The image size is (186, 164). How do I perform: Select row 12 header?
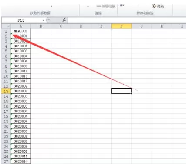pyautogui.click(x=6, y=86)
